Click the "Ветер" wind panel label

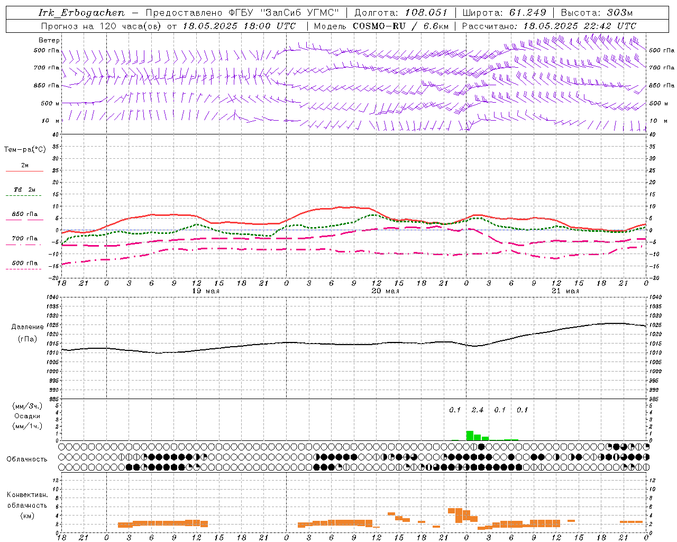[x=49, y=40]
